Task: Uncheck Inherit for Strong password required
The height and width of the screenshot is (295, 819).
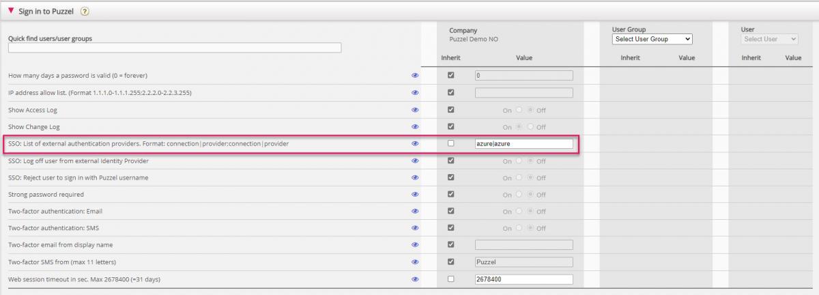Action: (450, 195)
